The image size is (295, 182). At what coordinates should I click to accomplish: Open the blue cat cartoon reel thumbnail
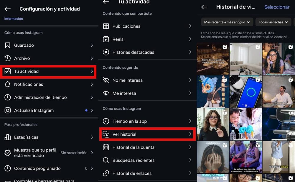(213, 92)
